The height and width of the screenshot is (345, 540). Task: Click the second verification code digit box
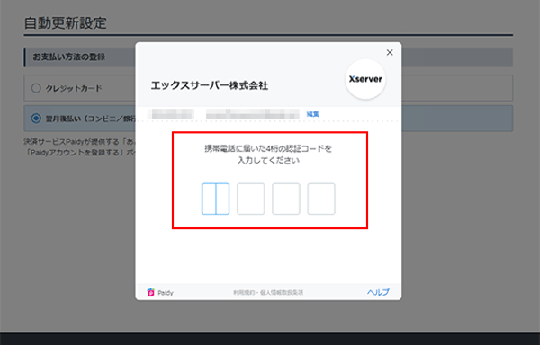click(251, 199)
